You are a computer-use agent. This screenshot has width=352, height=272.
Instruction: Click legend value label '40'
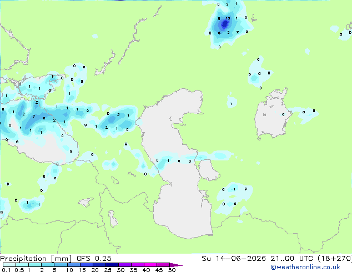pos(146,270)
